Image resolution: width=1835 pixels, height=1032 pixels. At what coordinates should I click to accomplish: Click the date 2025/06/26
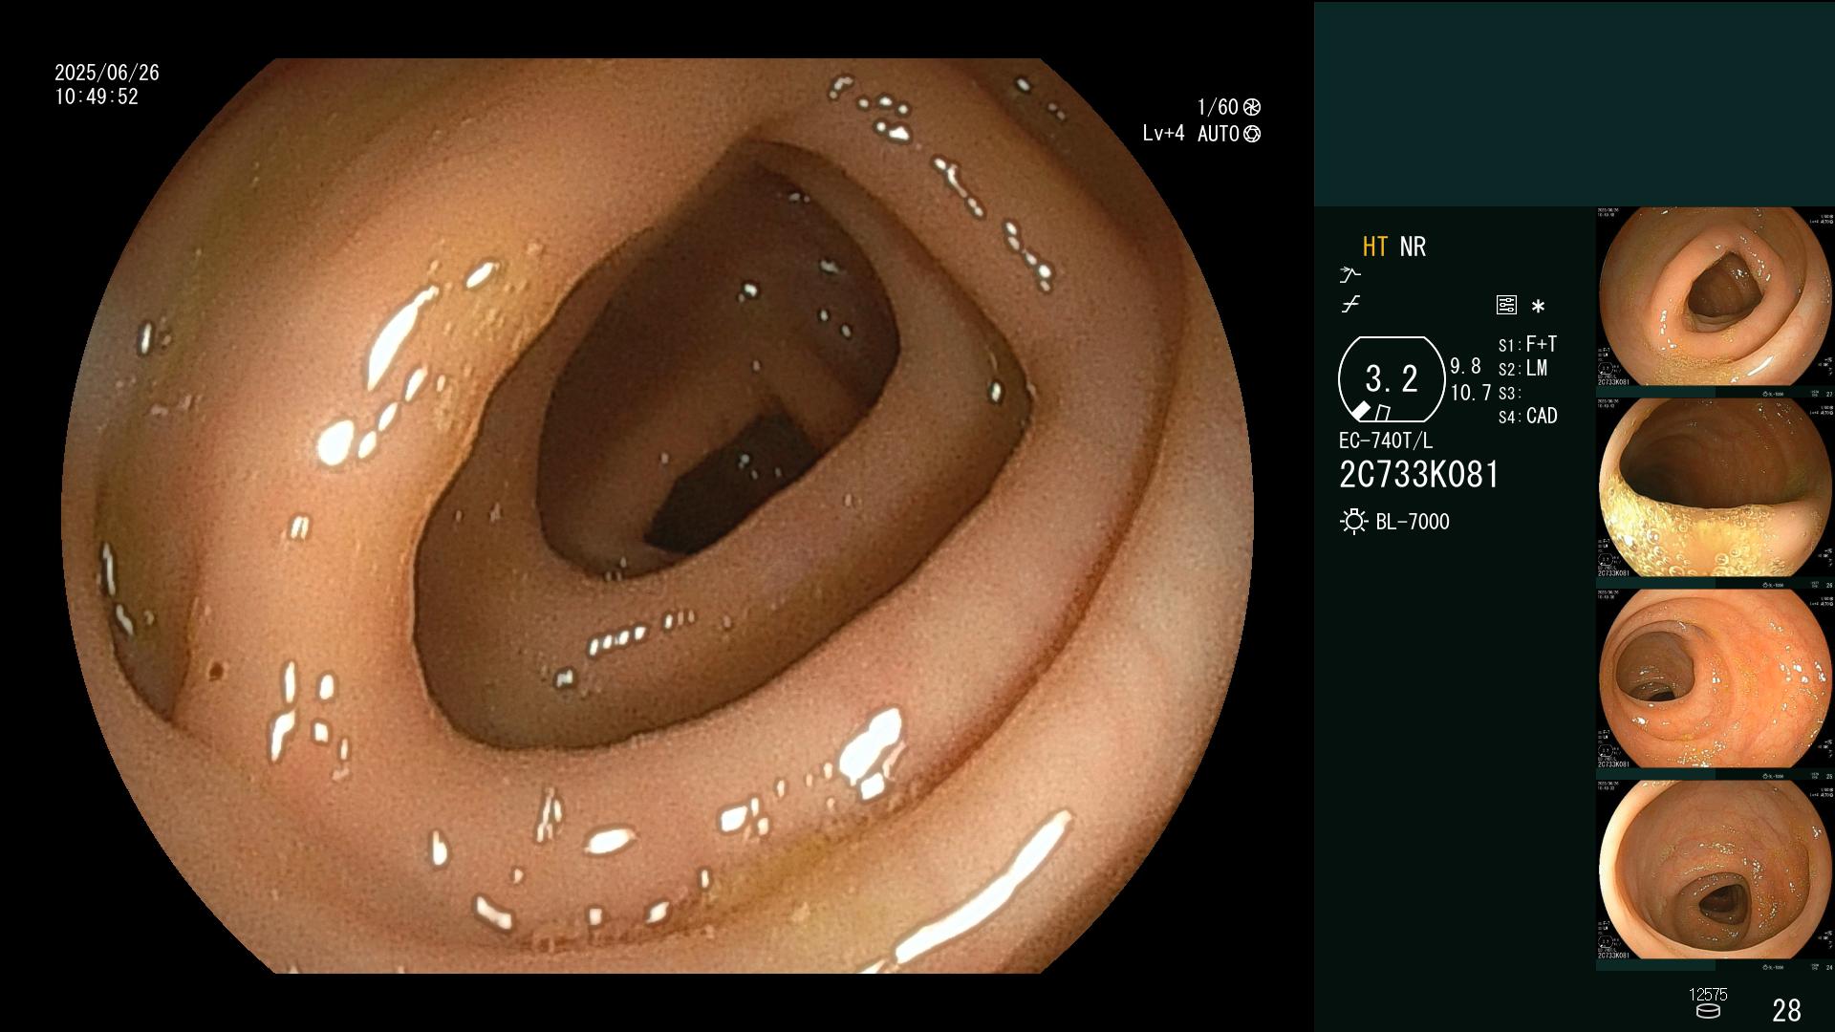pos(107,73)
